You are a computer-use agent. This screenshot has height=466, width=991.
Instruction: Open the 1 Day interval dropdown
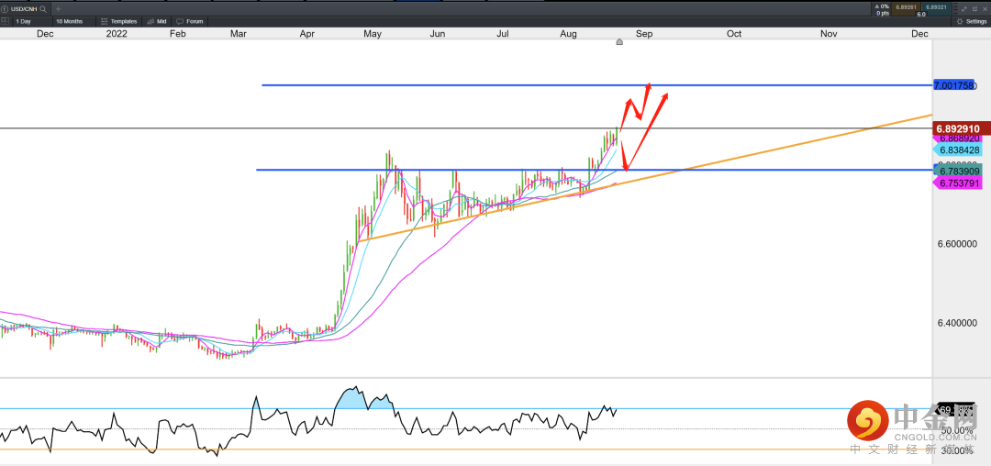pyautogui.click(x=32, y=21)
